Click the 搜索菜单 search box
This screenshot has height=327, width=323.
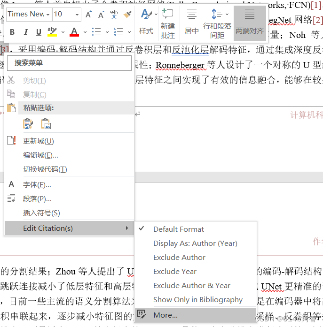(x=70, y=63)
